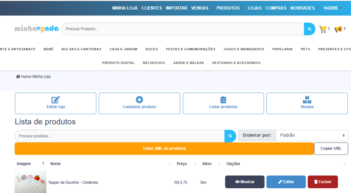
Task: Click the Home house icon in breadcrumb
Action: [18, 76]
